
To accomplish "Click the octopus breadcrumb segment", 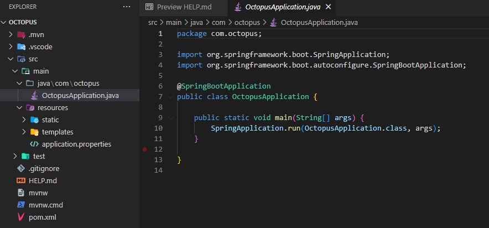I will click(247, 23).
